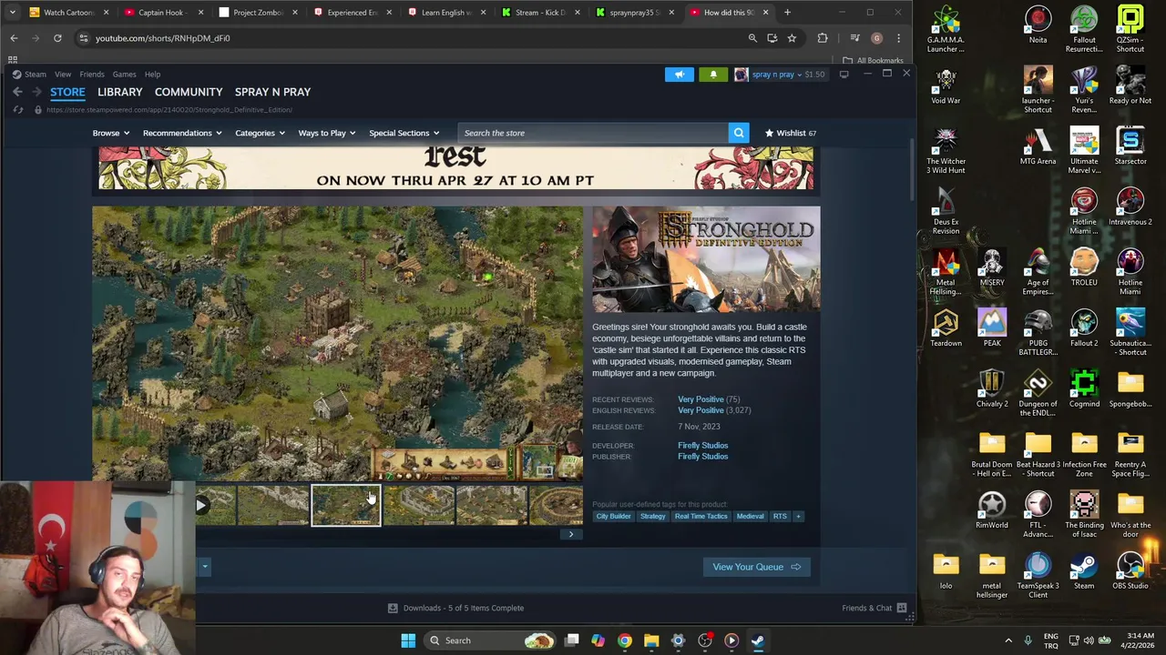Click in the Search the store field
This screenshot has width=1166, height=655.
(592, 133)
